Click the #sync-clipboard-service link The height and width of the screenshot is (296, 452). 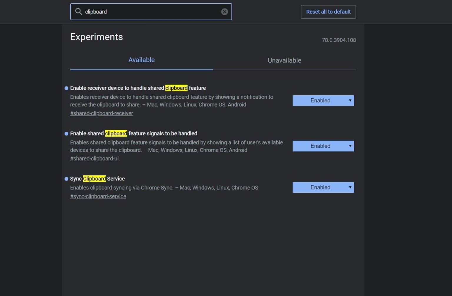98,196
